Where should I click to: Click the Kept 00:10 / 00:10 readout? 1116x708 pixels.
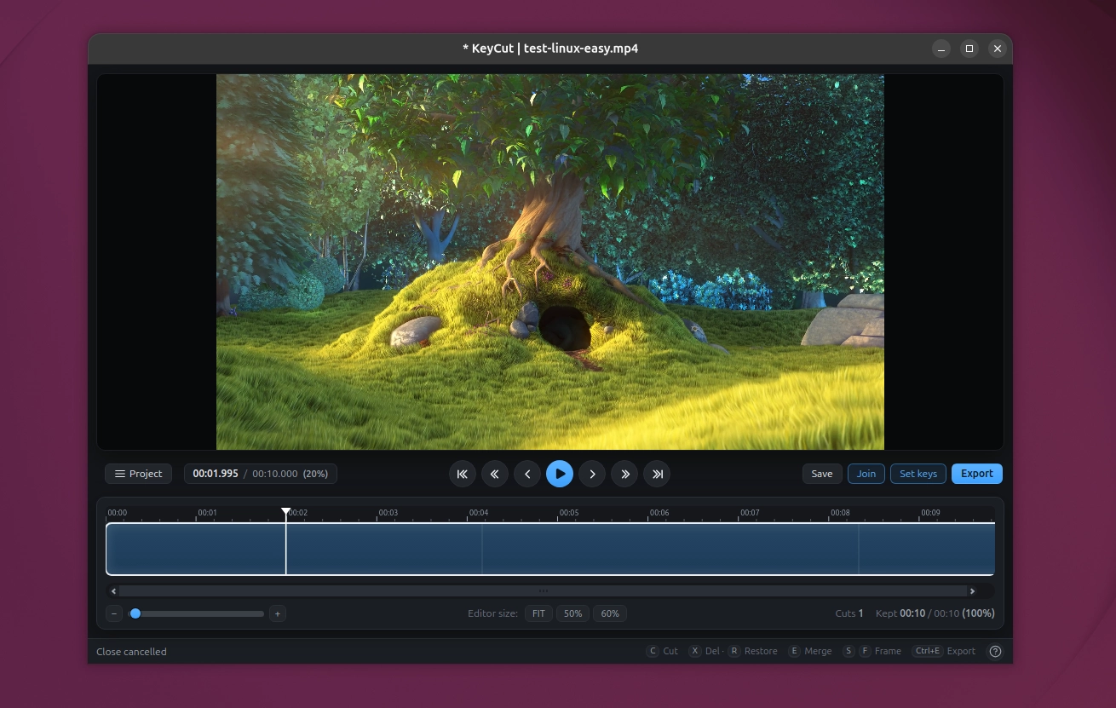click(935, 613)
